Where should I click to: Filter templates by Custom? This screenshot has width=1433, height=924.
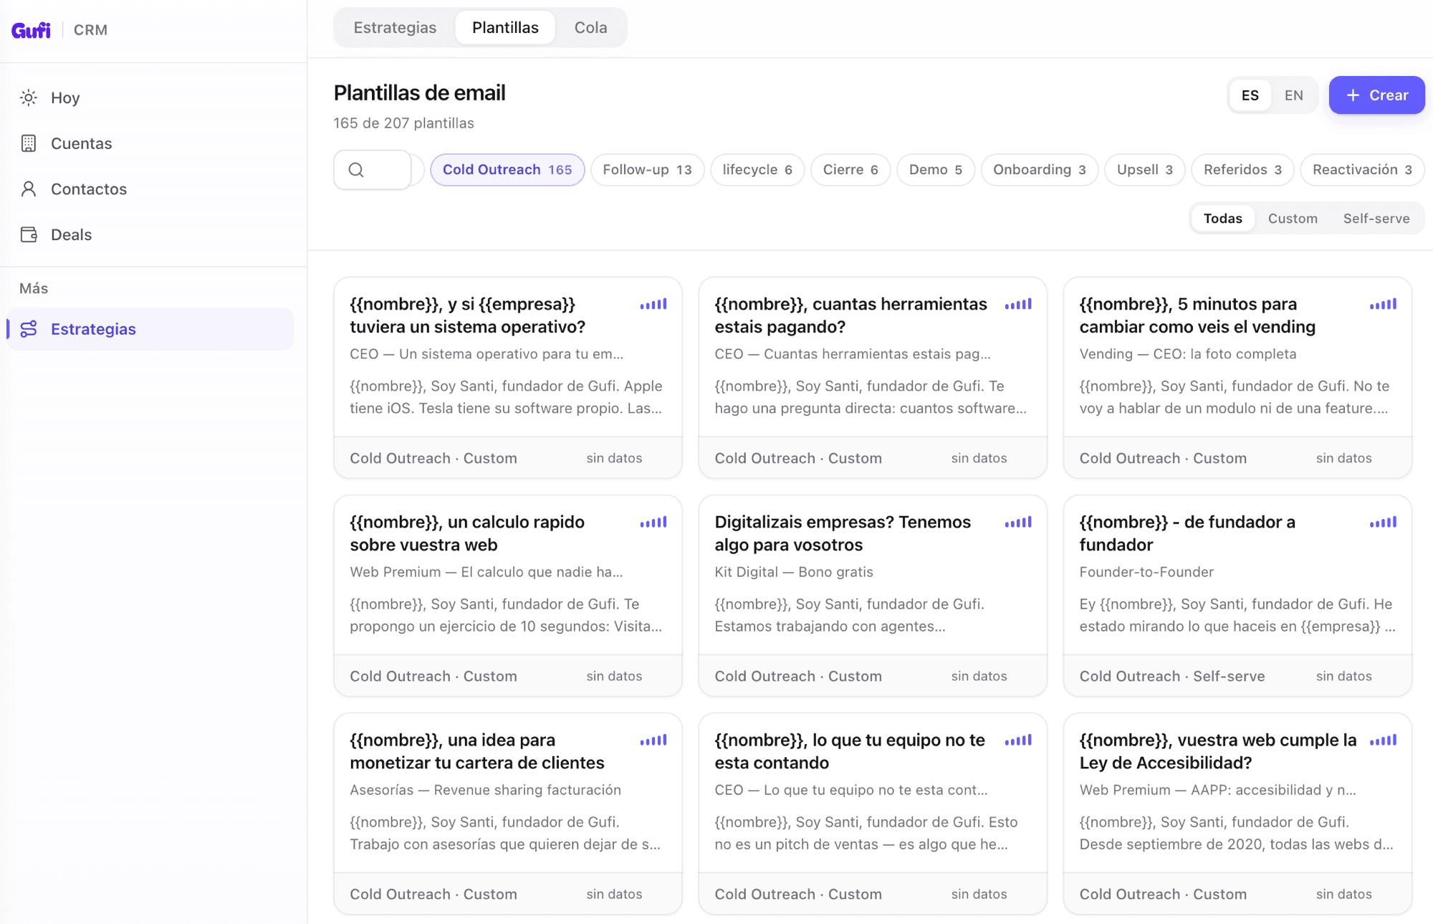1293,219
